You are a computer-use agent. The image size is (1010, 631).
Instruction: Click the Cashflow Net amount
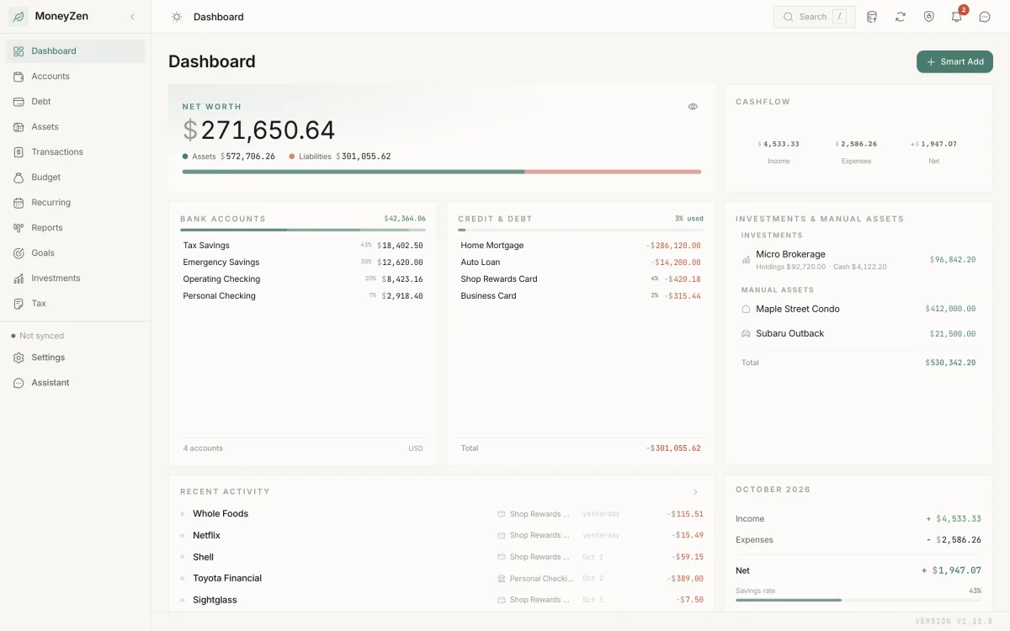pyautogui.click(x=933, y=144)
